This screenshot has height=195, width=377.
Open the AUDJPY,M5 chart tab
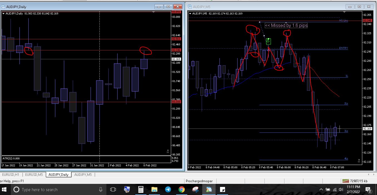click(83, 175)
